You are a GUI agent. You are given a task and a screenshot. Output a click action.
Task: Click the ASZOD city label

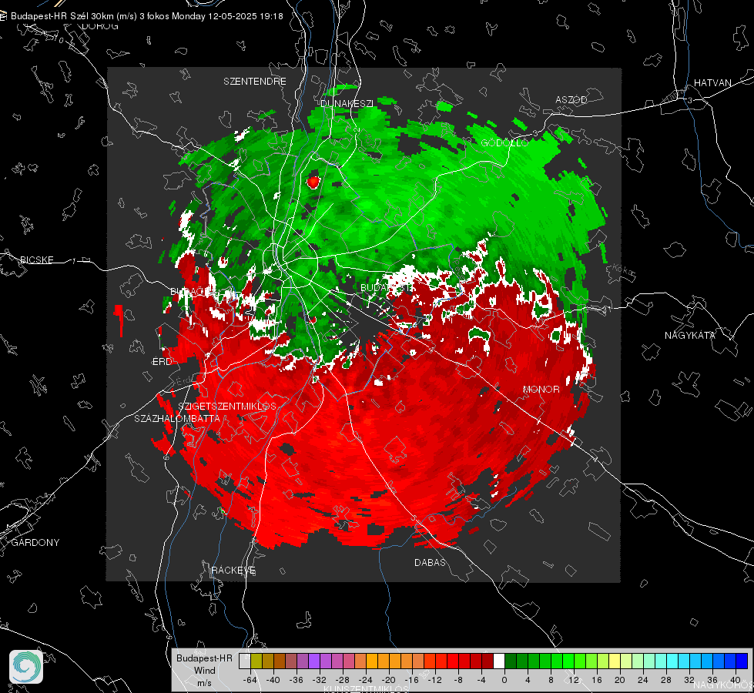tap(571, 99)
